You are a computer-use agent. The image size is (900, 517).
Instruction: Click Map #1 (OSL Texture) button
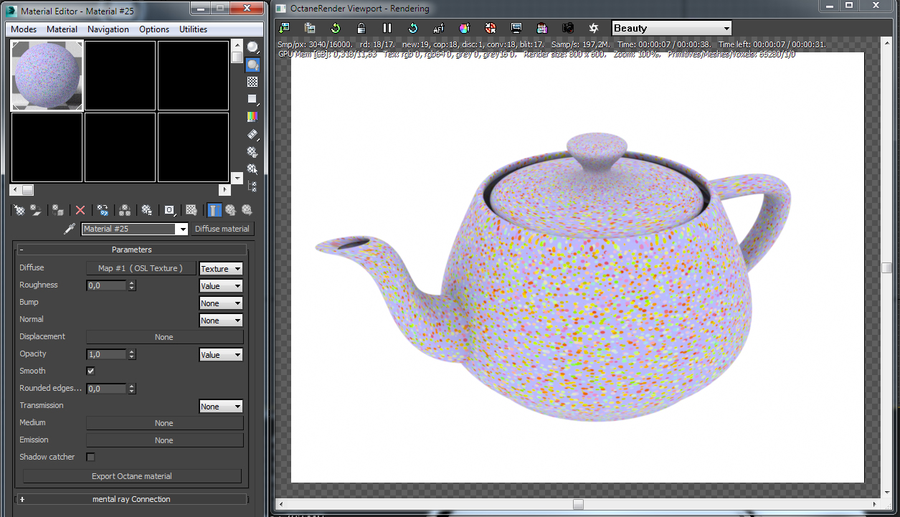pyautogui.click(x=141, y=268)
